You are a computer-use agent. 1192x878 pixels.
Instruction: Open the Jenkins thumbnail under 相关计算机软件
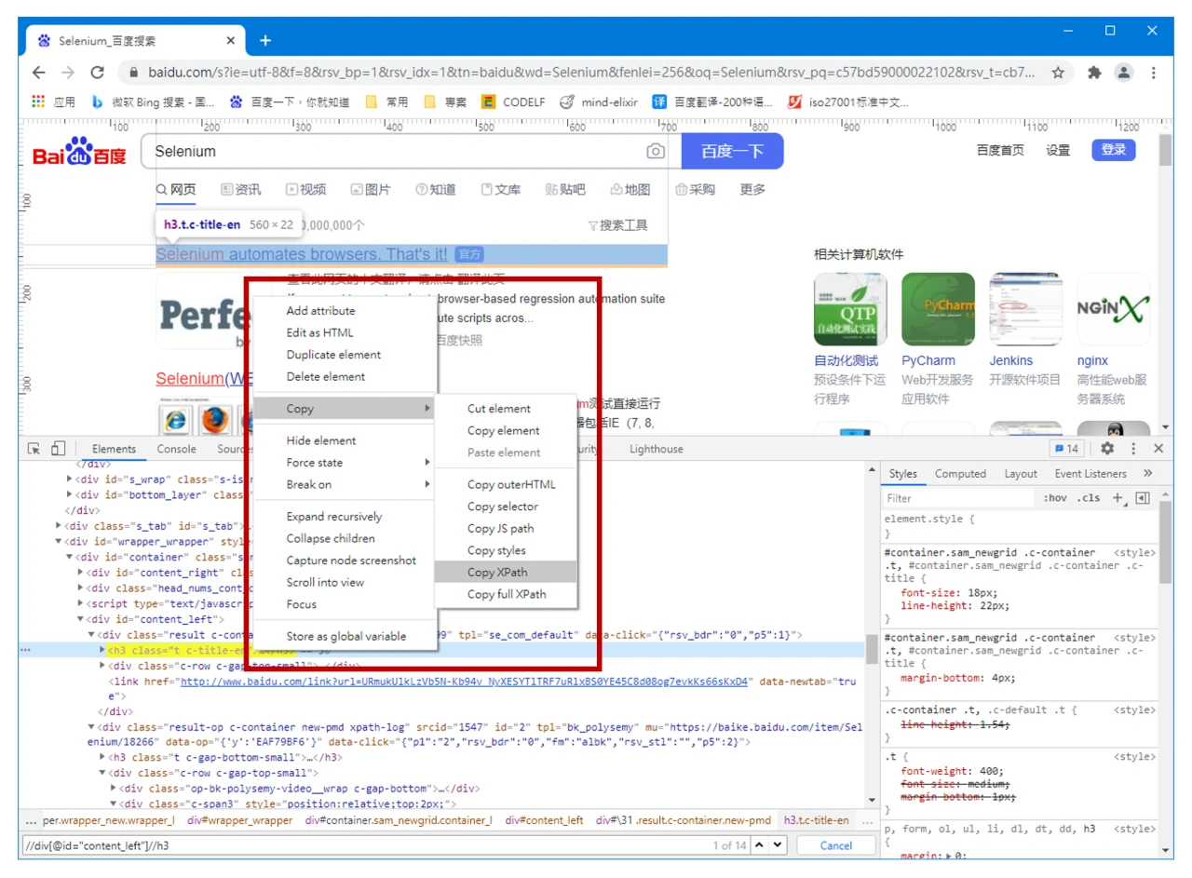tap(1026, 309)
